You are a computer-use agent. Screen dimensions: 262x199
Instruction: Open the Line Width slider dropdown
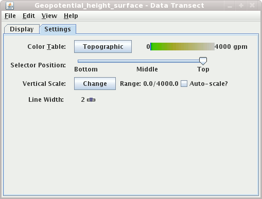[x=91, y=100]
